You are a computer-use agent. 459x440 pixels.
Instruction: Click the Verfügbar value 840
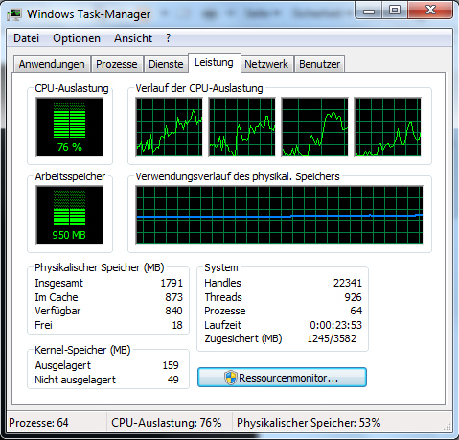click(174, 311)
